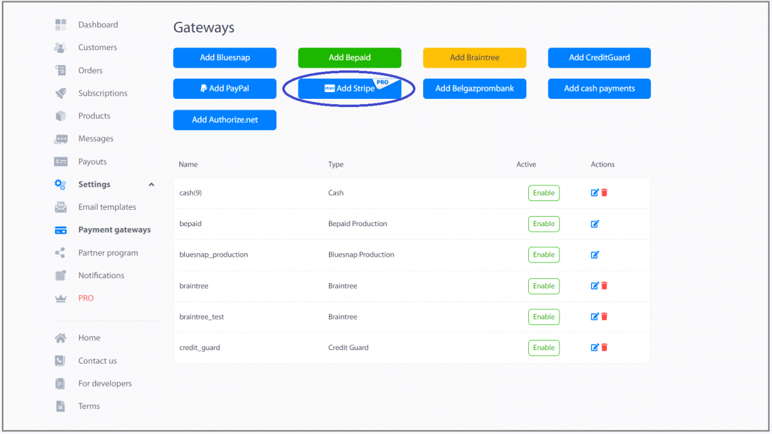
Task: Click the edit icon for bepaid gateway
Action: (595, 224)
